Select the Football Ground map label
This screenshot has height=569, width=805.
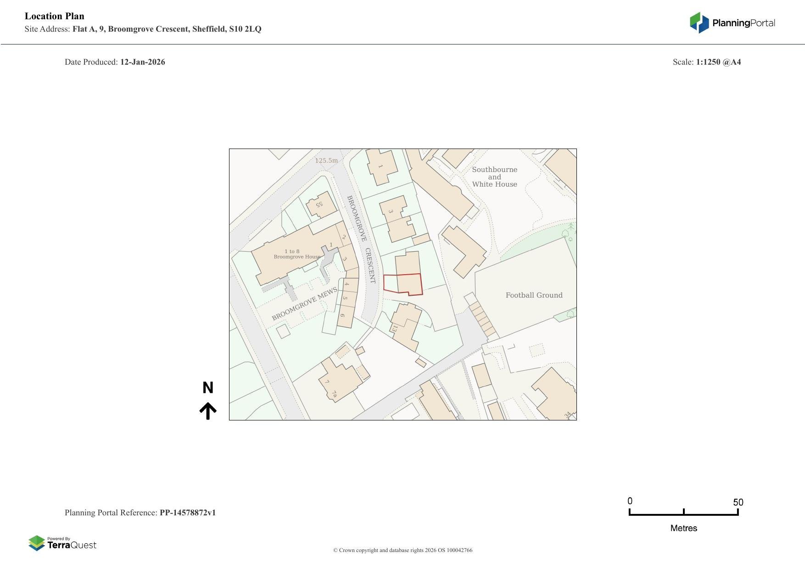pyautogui.click(x=534, y=295)
